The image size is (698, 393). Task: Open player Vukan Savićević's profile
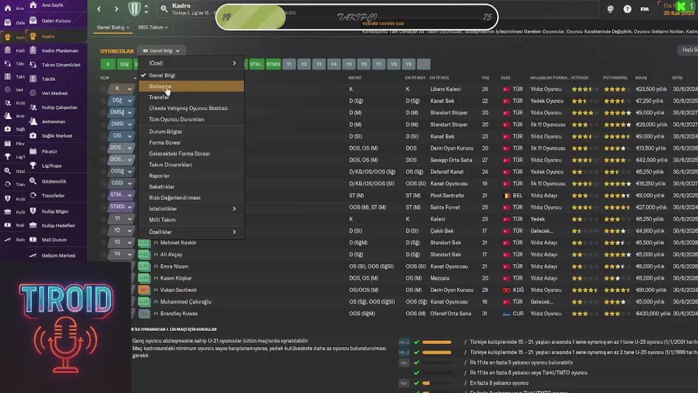click(x=178, y=290)
